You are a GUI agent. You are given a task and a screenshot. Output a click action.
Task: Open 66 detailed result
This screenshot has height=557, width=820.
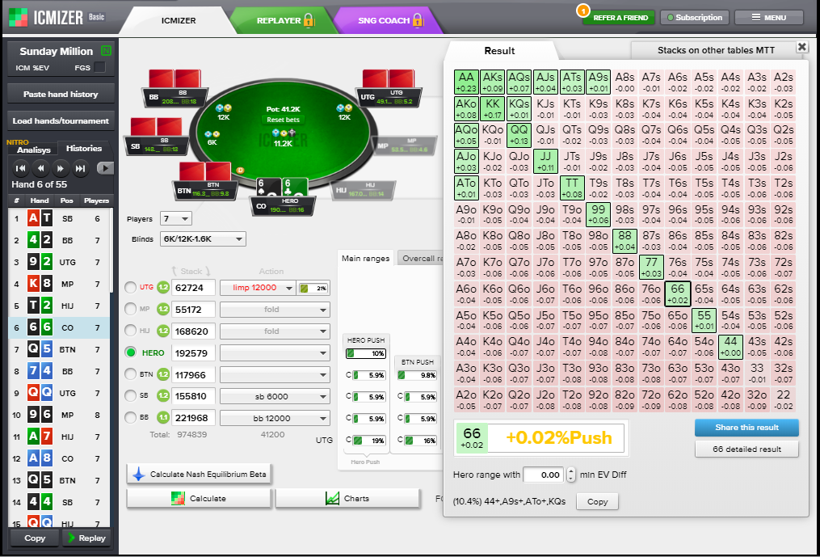746,449
